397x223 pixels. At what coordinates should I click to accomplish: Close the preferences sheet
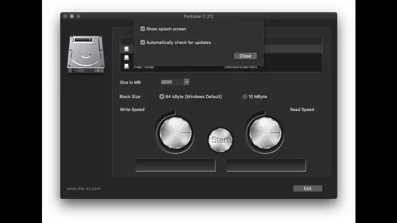pyautogui.click(x=246, y=56)
